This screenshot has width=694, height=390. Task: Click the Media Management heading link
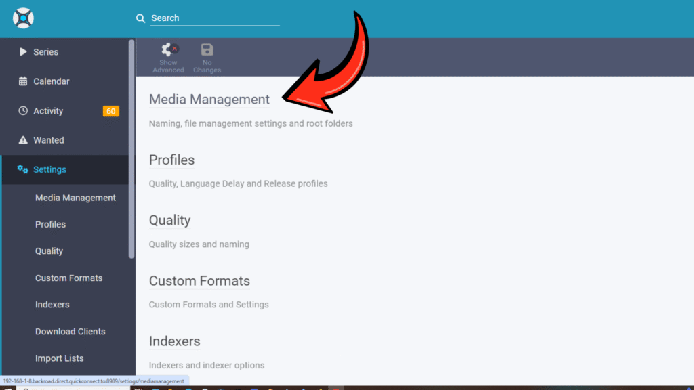pos(209,100)
